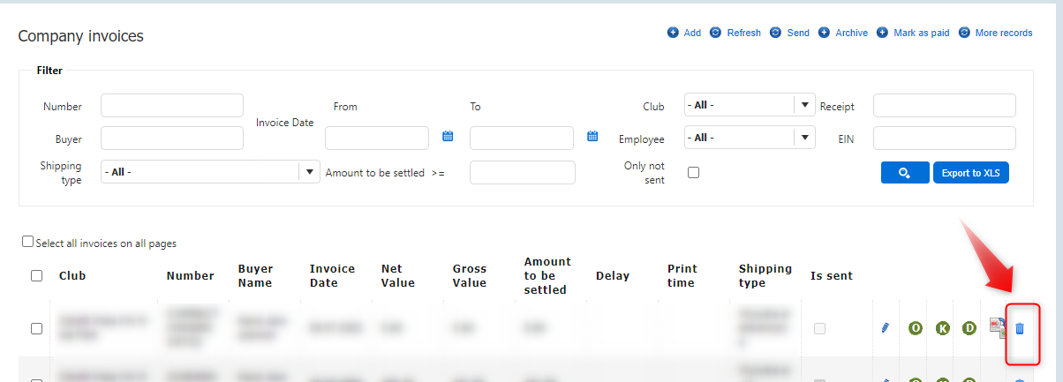1063x382 pixels.
Task: Click green O icon in first row
Action: [x=916, y=328]
